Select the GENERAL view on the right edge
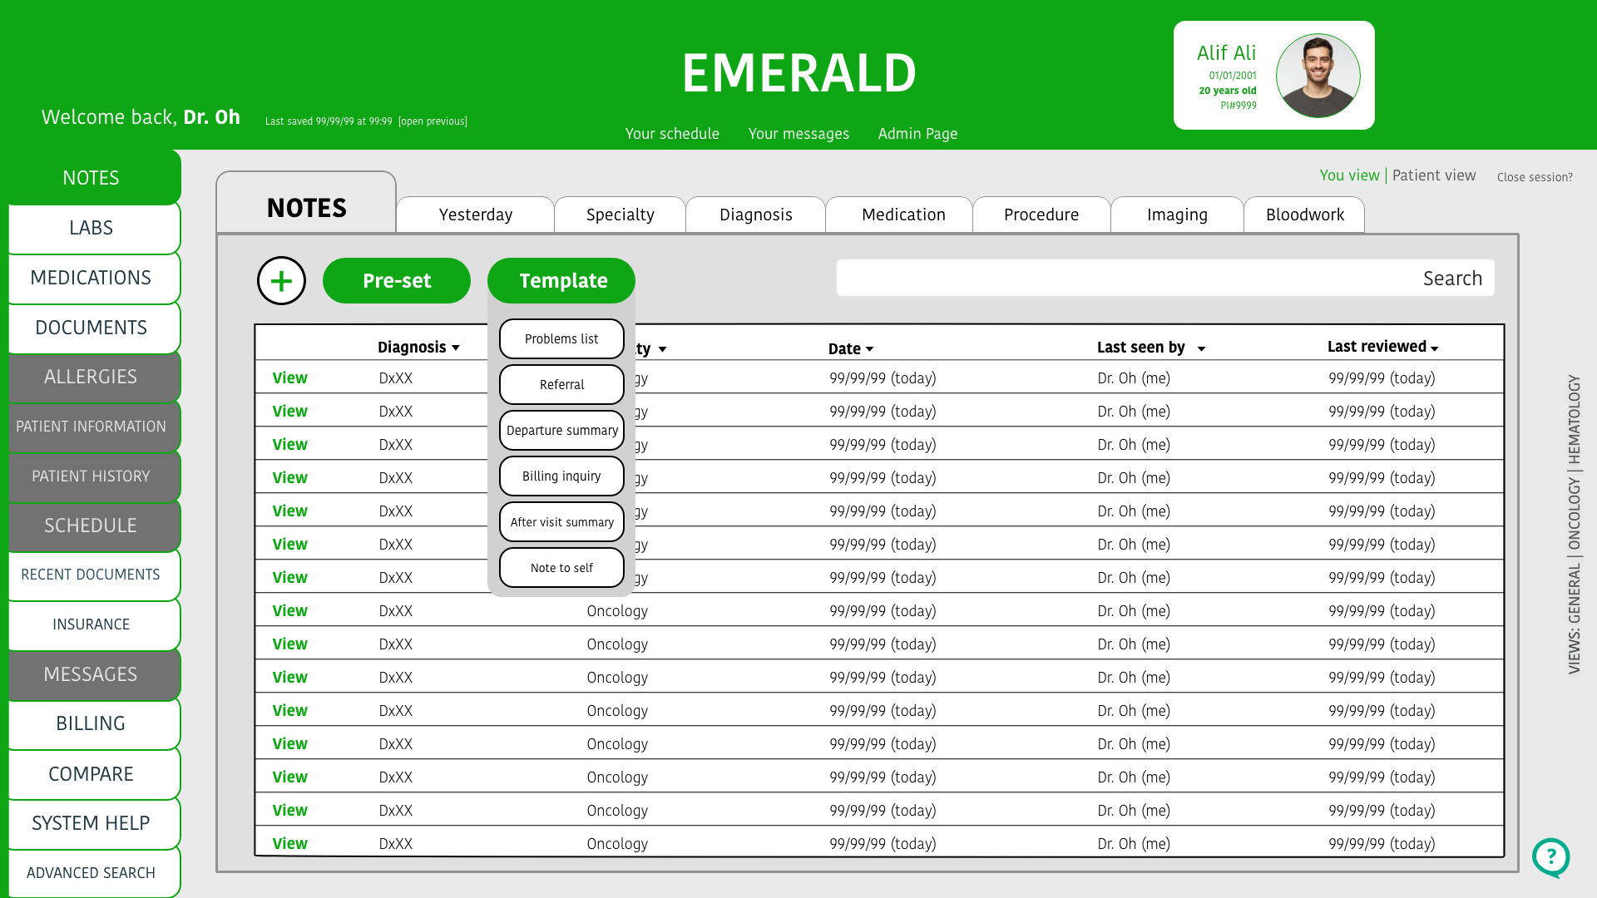Screen dimensions: 1597x898 1574,594
